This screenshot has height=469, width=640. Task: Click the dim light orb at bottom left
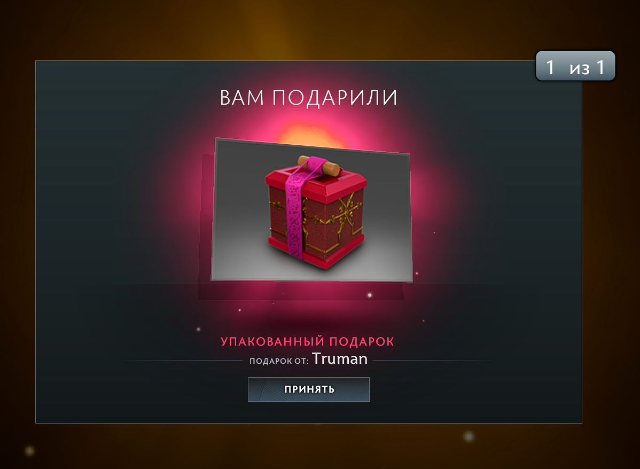coord(29,451)
